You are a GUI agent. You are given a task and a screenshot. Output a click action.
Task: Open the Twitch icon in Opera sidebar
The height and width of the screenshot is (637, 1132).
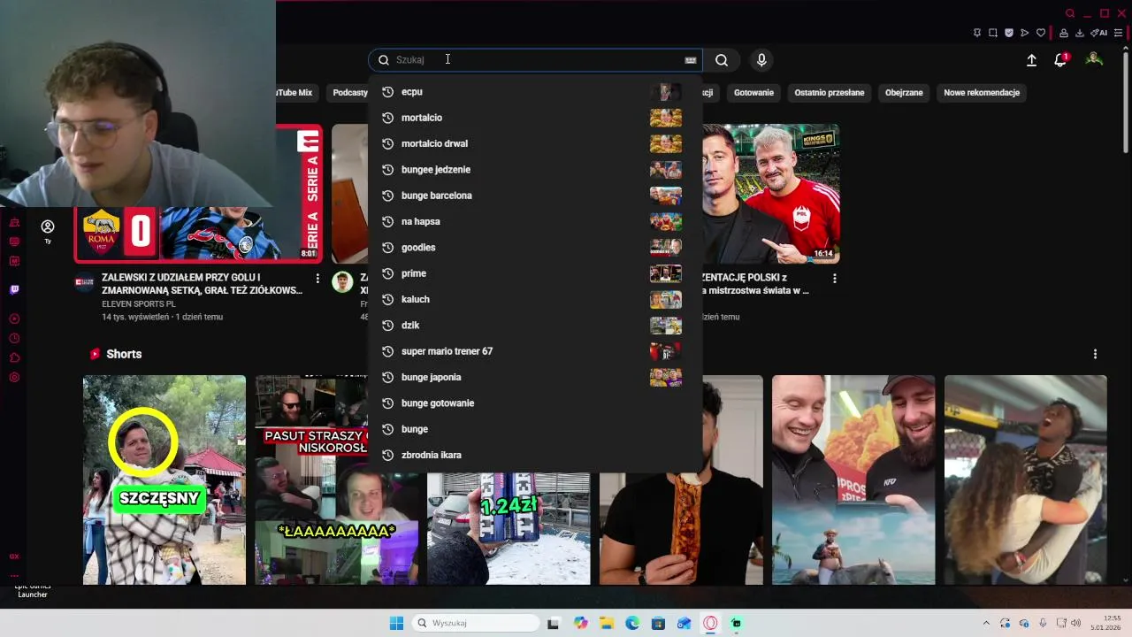(14, 289)
